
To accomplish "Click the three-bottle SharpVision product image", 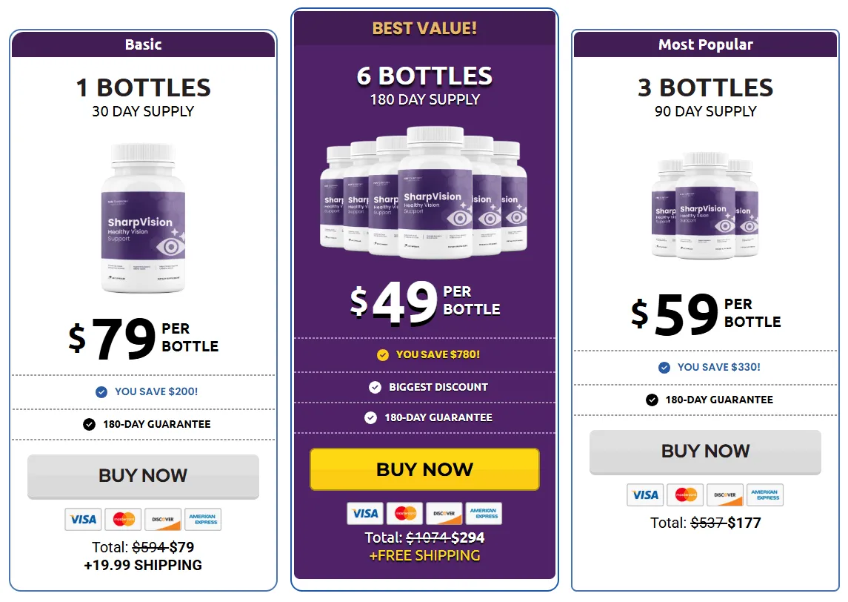I will pos(705,205).
